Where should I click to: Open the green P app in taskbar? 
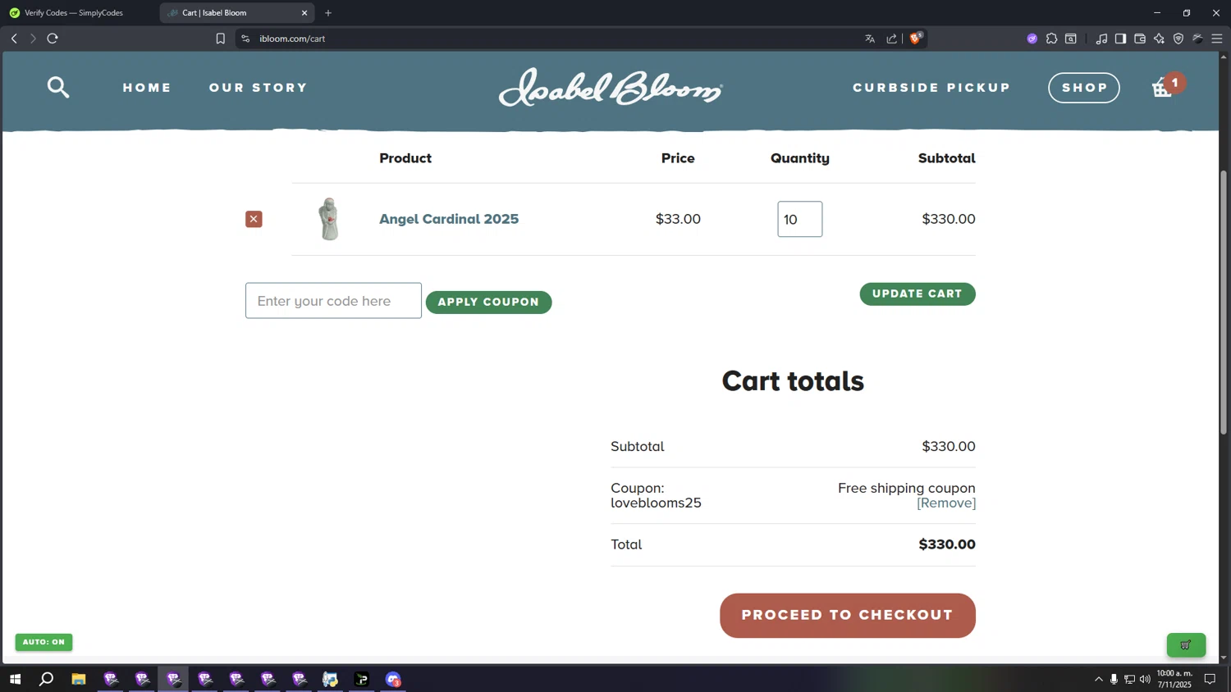pyautogui.click(x=362, y=679)
